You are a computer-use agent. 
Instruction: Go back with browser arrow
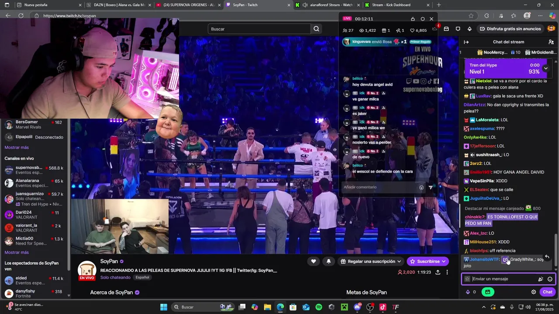click(x=8, y=16)
